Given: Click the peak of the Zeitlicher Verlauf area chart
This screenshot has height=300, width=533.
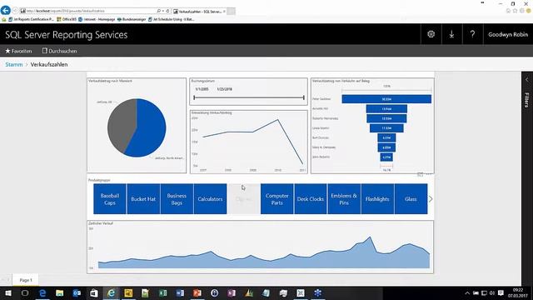Looking at the screenshot, I should pyautogui.click(x=370, y=237).
